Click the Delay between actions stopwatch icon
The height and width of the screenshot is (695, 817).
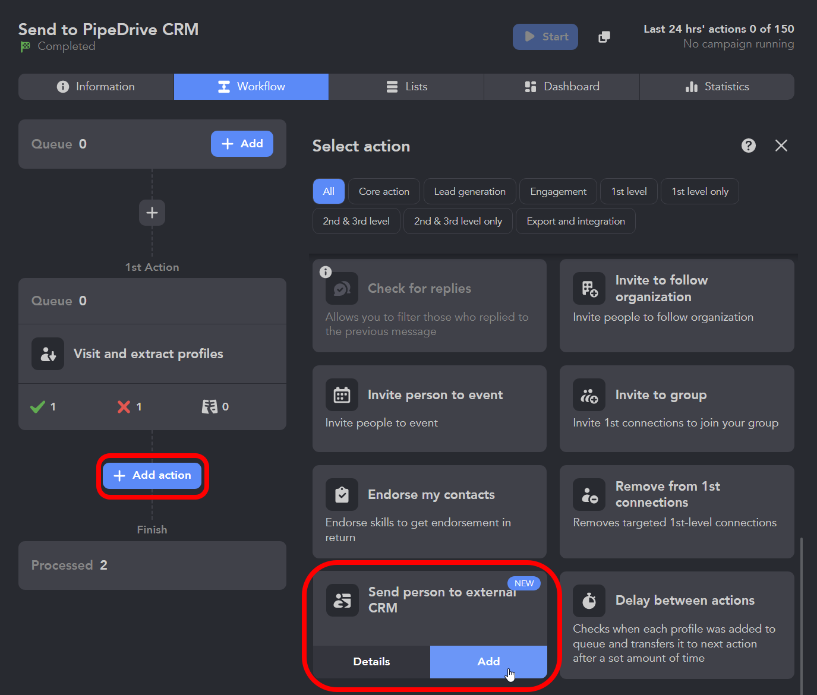(589, 601)
